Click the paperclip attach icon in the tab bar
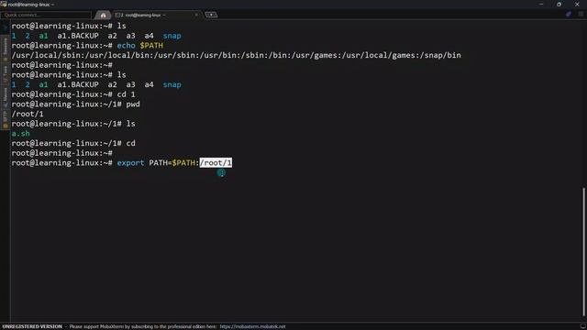587x330 pixels. [569, 15]
